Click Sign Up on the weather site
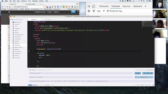Screen dimensions: 168x94 coord(56,12)
